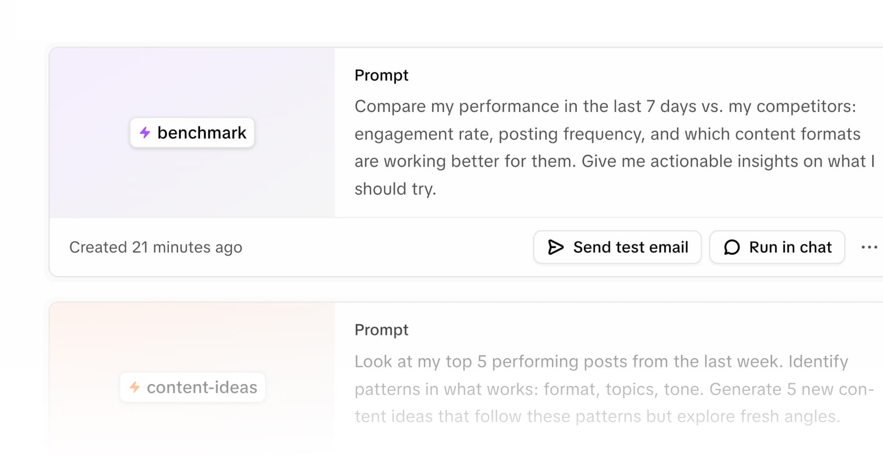Click the orange lightning icon on the content-ideas tag

coord(135,387)
